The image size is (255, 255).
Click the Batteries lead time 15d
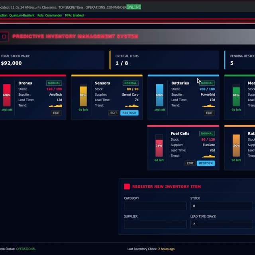(x=212, y=100)
